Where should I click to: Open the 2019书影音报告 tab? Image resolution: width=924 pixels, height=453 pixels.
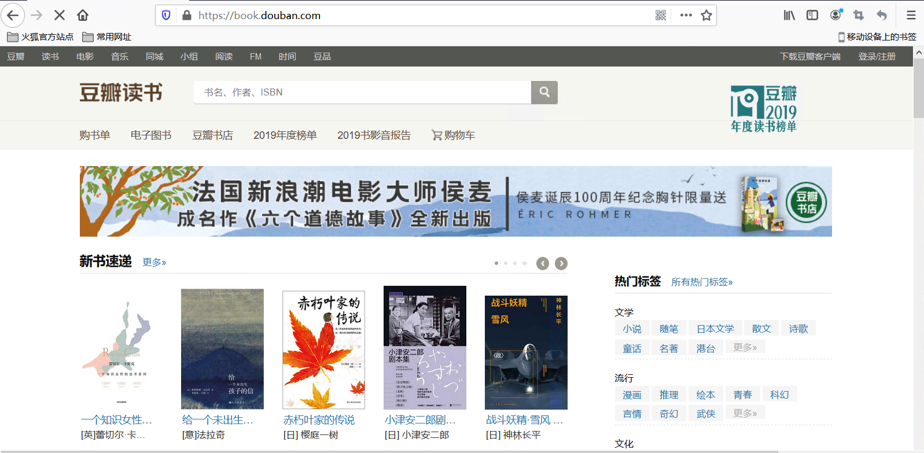[x=374, y=135]
